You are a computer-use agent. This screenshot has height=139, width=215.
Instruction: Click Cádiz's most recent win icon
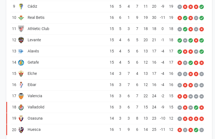pyautogui.click(x=202, y=7)
